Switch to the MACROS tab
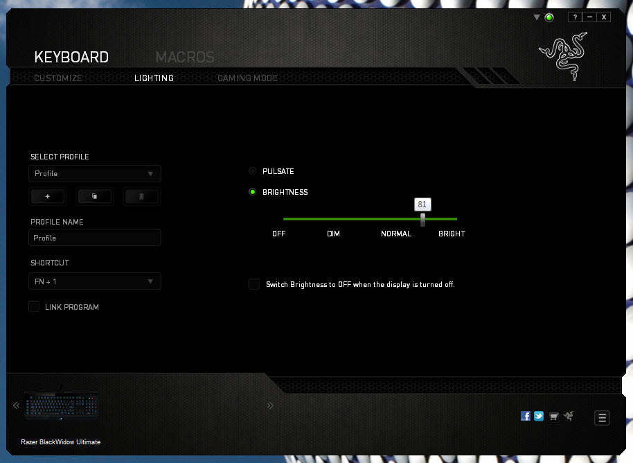 pos(185,57)
